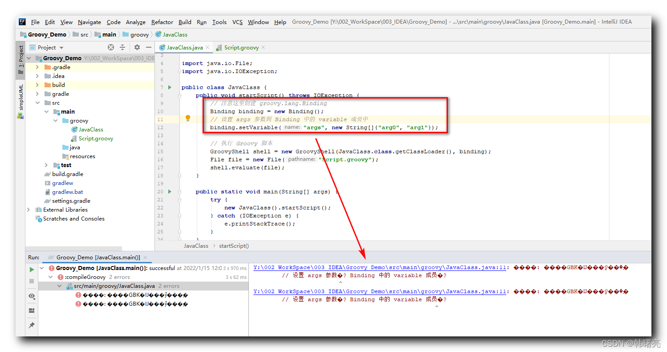Open the Project panel settings gear
667x352 pixels.
pos(137,47)
